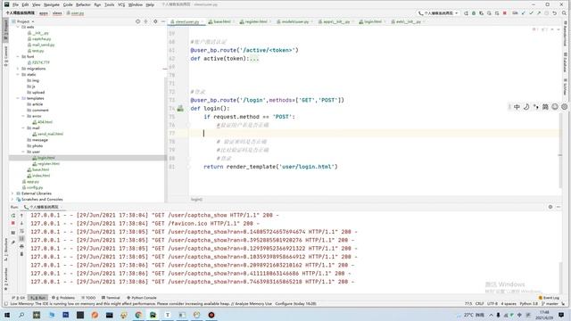
Task: Expand the folded active(token) function body
Action: tap(254, 59)
